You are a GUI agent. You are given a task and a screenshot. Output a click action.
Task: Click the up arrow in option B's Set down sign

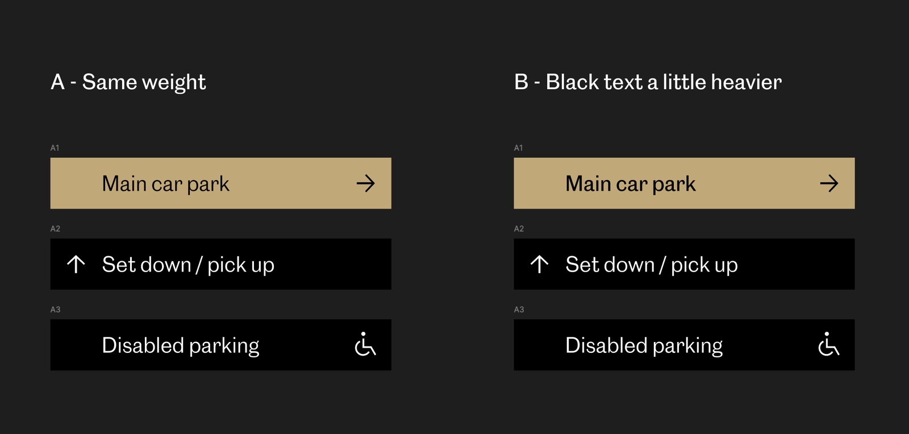[x=540, y=264]
